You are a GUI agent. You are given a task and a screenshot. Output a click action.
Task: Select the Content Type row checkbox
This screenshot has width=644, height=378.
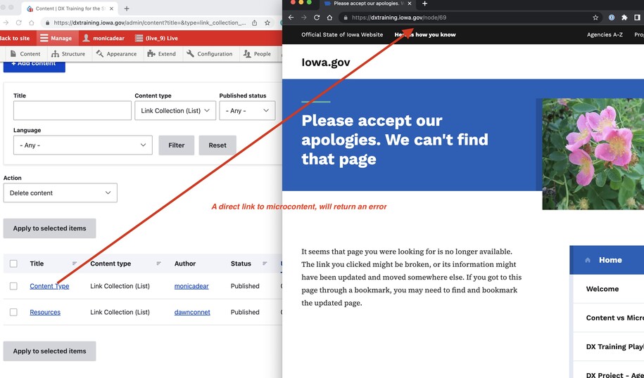pyautogui.click(x=13, y=286)
